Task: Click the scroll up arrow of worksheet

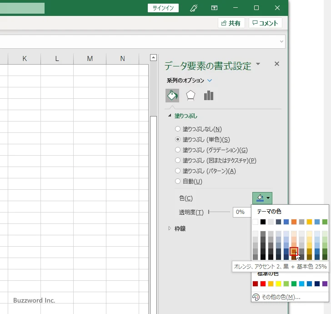Action: 154,57
